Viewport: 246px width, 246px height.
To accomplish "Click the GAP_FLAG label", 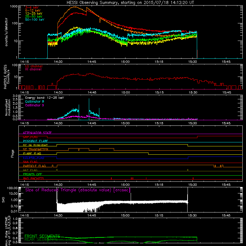I will pos(30,137).
